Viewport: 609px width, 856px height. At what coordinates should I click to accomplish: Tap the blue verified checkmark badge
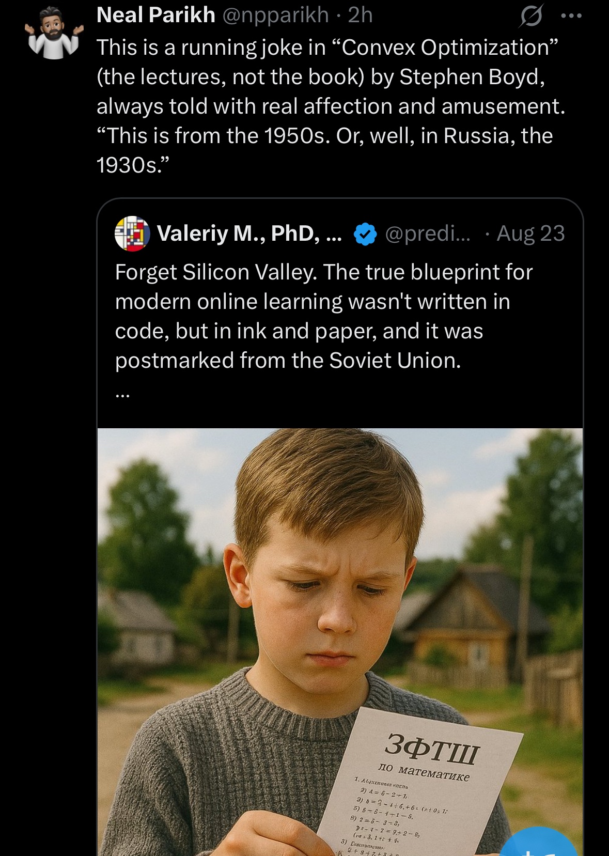pyautogui.click(x=365, y=234)
